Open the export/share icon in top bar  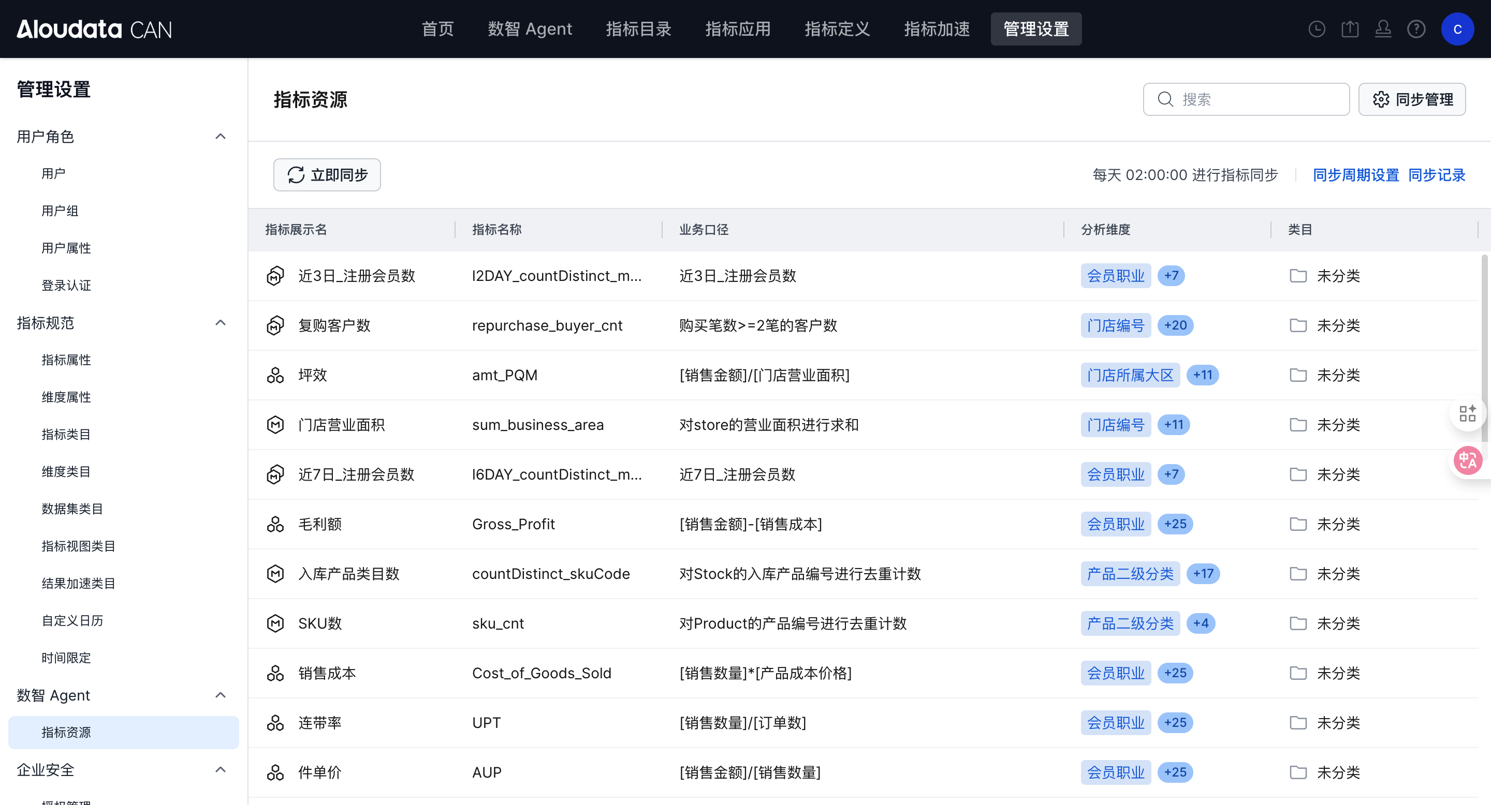coord(1350,29)
